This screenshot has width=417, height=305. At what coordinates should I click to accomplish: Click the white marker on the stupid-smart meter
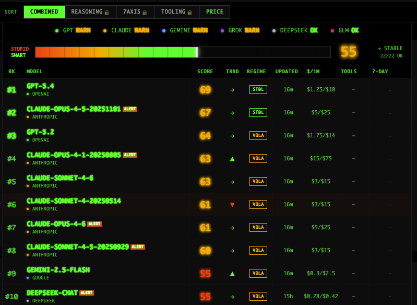point(197,52)
